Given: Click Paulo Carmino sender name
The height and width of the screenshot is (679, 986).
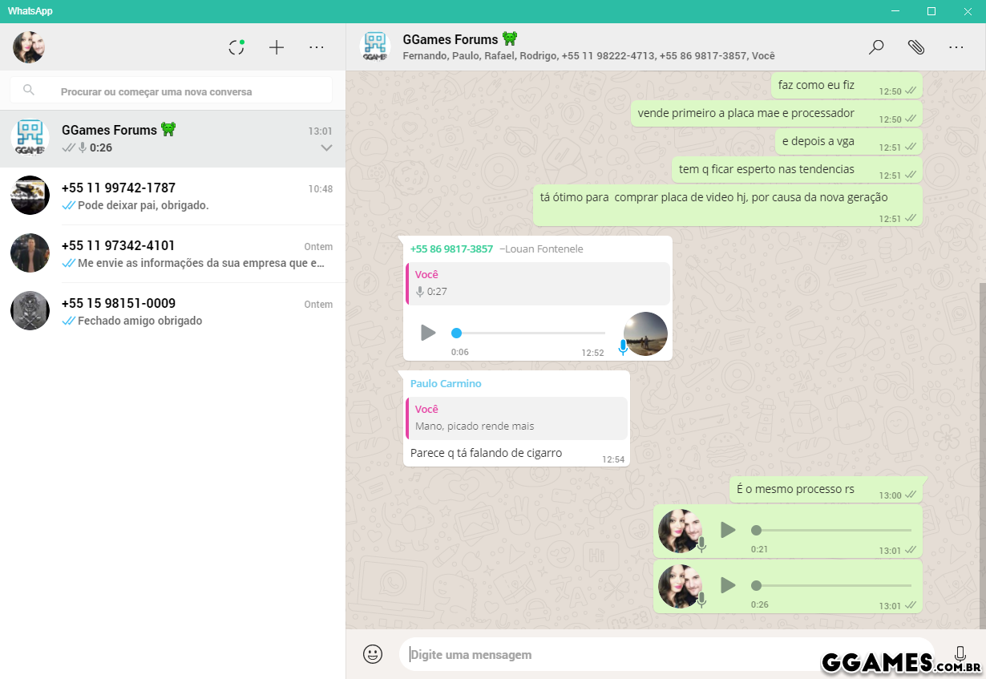Looking at the screenshot, I should pos(446,384).
